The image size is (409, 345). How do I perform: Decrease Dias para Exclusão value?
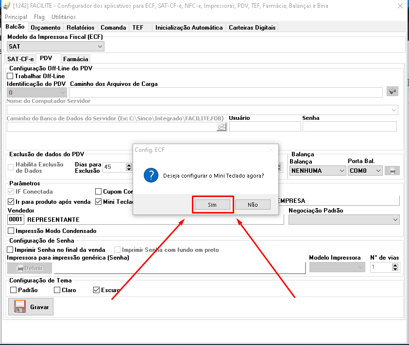click(x=129, y=169)
